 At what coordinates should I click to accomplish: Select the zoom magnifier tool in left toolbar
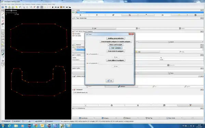point(3,17)
